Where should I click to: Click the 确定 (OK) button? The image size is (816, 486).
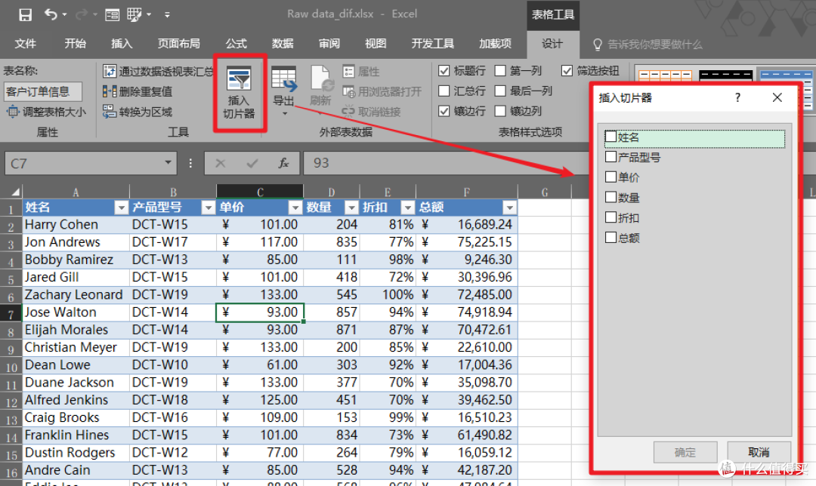(685, 452)
